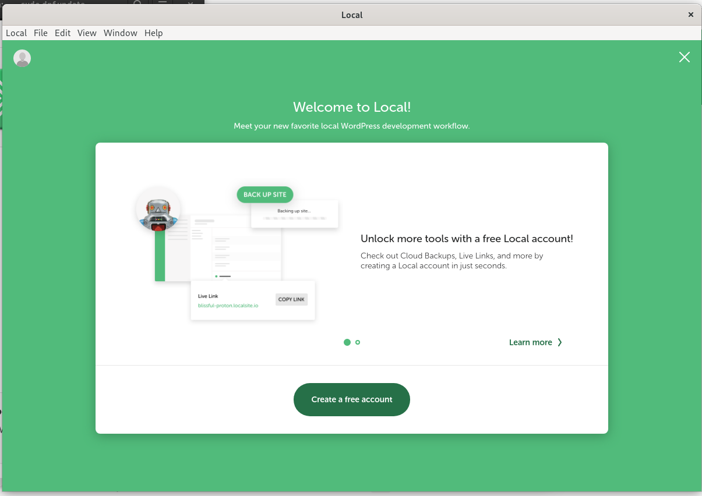Close the Local window from the title bar

[x=690, y=15]
